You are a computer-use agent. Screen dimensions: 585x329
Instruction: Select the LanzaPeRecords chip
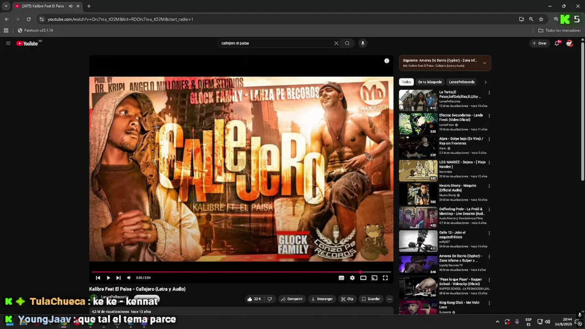pyautogui.click(x=462, y=82)
